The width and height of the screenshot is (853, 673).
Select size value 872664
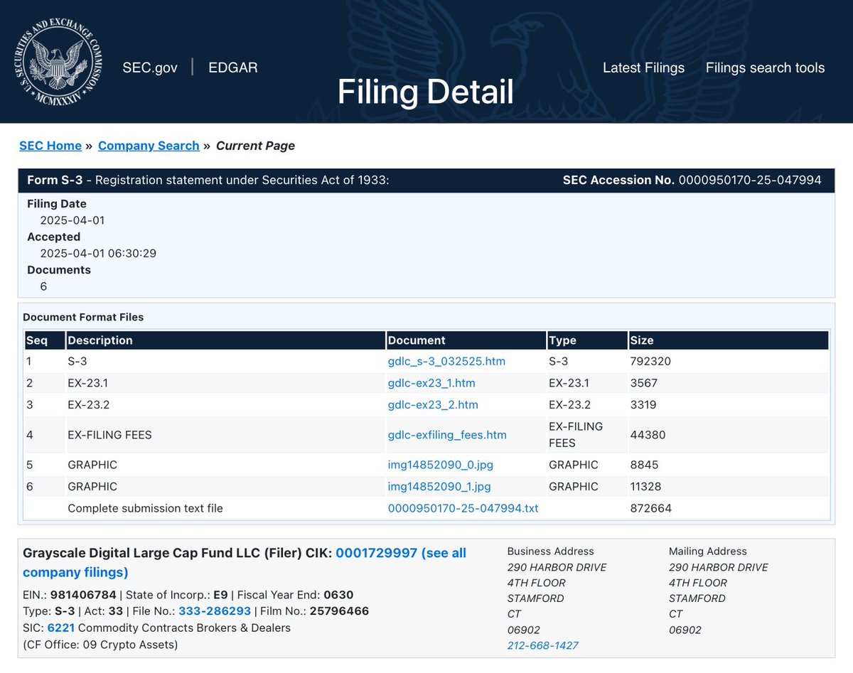650,508
